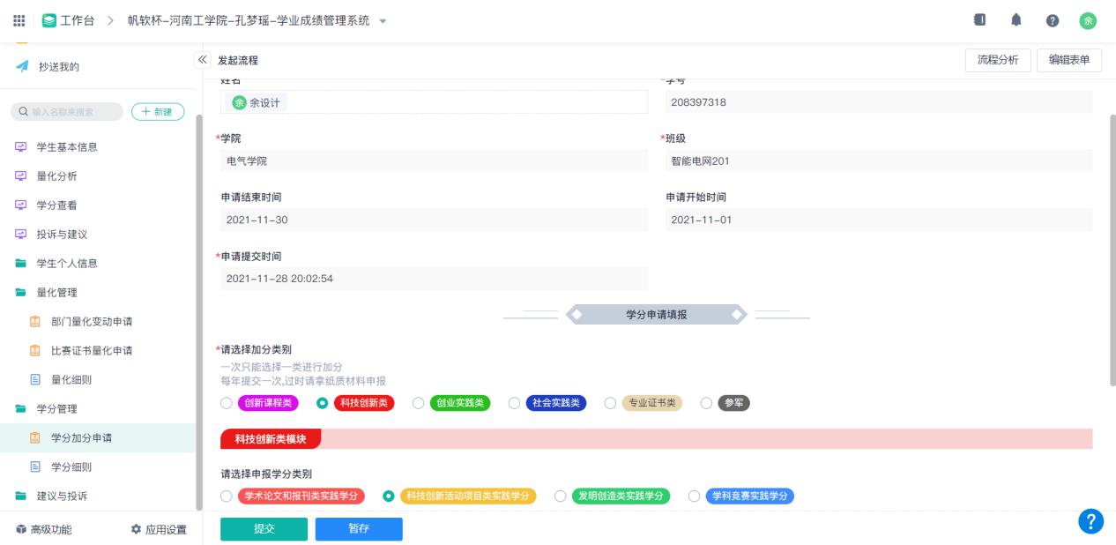Click the 提交 submit button
This screenshot has height=545, width=1116.
pyautogui.click(x=264, y=528)
